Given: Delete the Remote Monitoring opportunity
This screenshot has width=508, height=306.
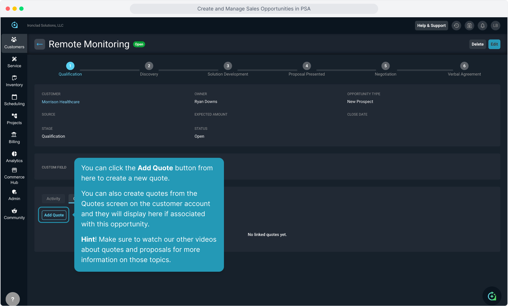Looking at the screenshot, I should tap(477, 44).
